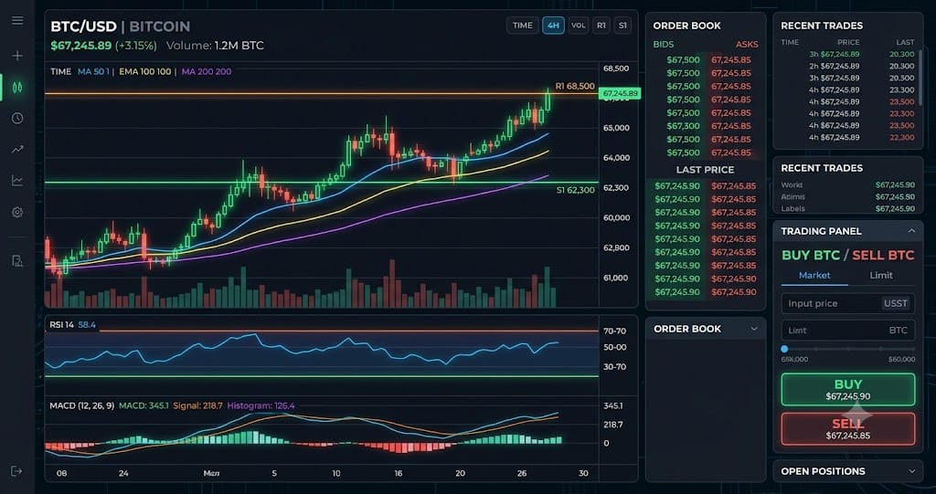Click the S1 62,300 support label

576,190
